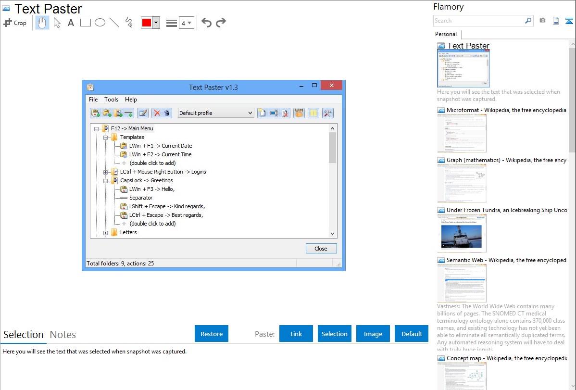Open the line width 4 dropdown
The height and width of the screenshot is (390, 576).
pos(187,23)
